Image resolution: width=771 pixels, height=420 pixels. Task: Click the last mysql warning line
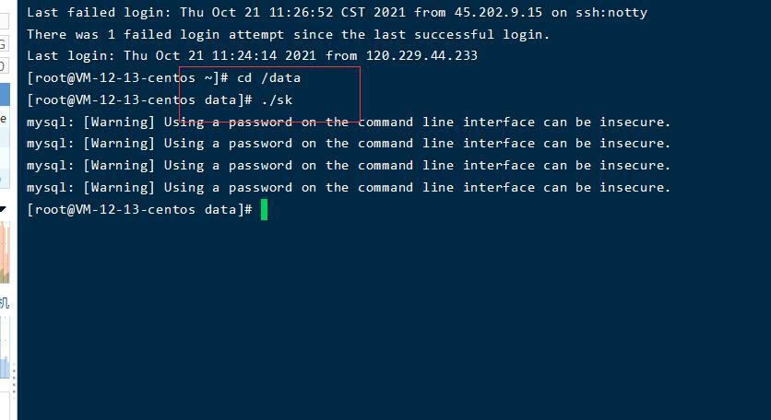(x=349, y=187)
